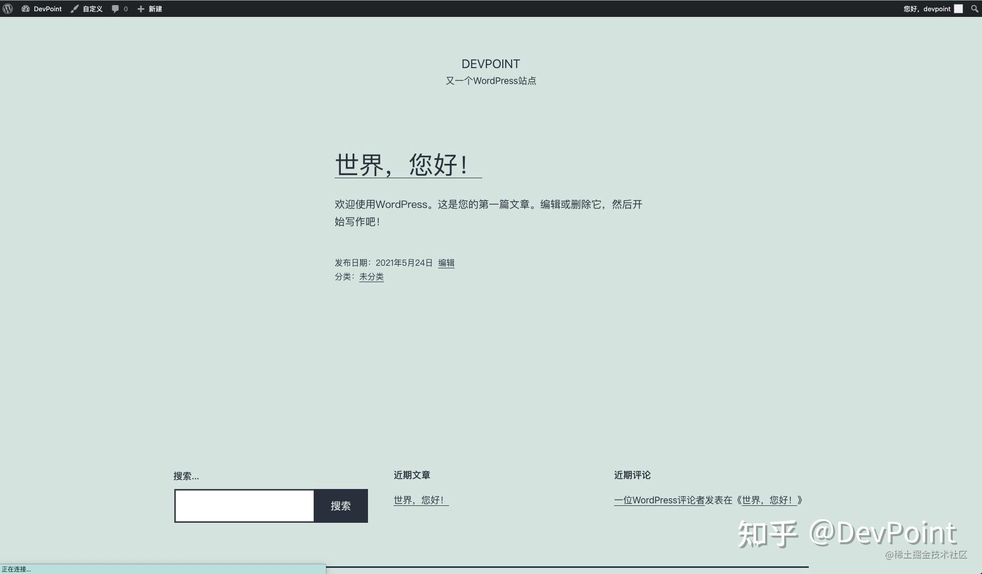Open the 新建 menu in admin bar
Image resolution: width=982 pixels, height=574 pixels.
click(x=155, y=9)
